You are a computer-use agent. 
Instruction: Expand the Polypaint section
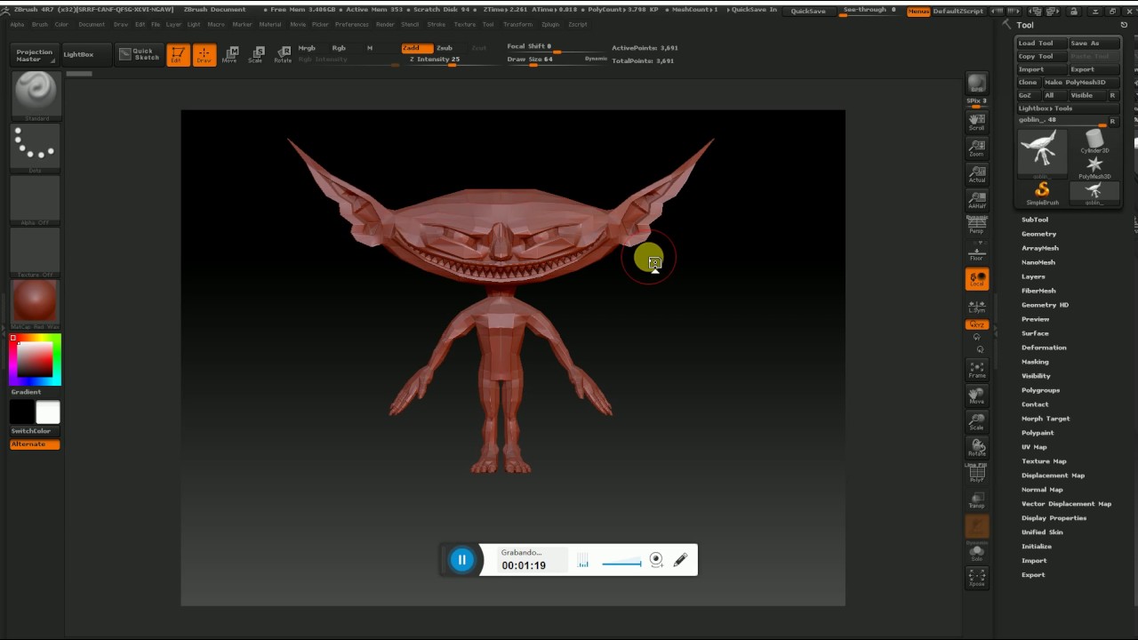(x=1038, y=433)
